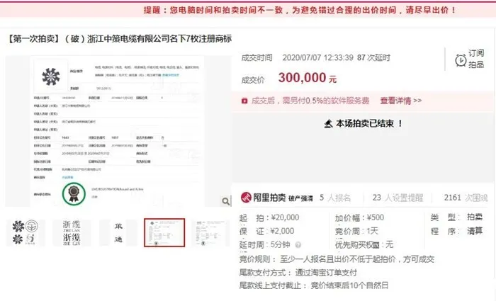Click the 尾款支付方式 通过淘宝订单支付 line

(x=298, y=273)
